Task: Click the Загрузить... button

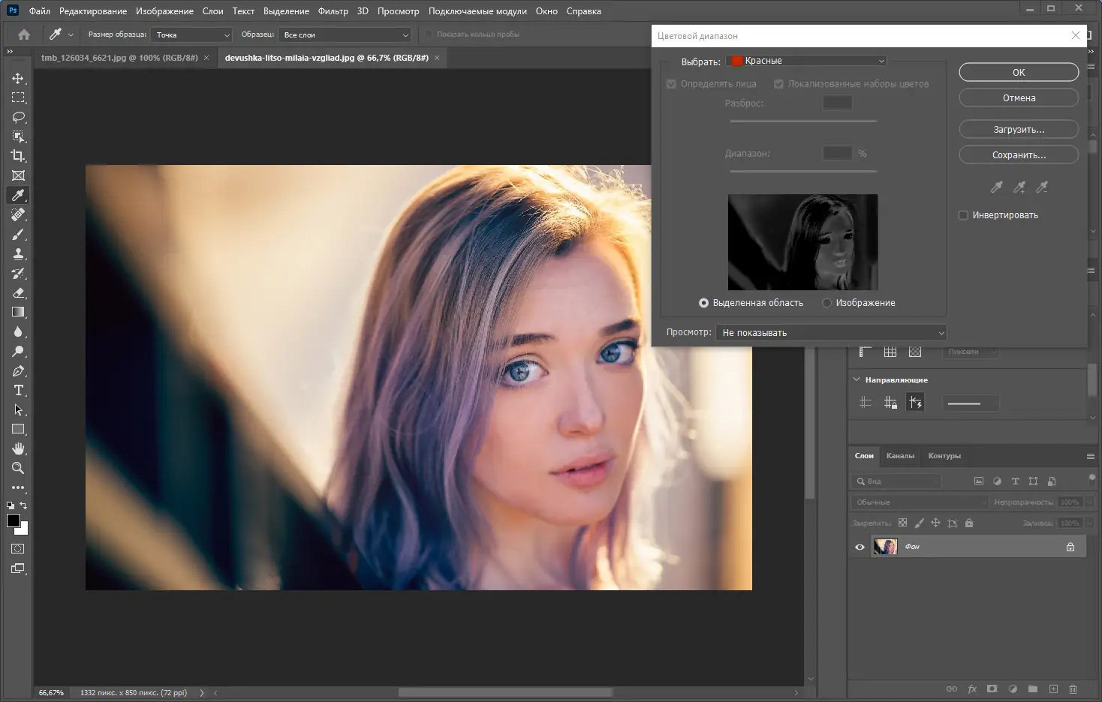Action: coord(1018,130)
